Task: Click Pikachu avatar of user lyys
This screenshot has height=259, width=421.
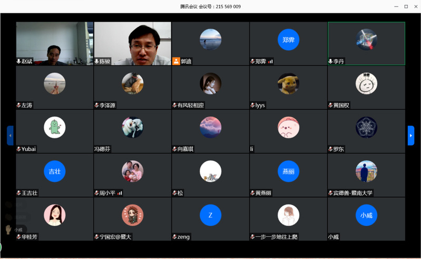Action: point(288,83)
